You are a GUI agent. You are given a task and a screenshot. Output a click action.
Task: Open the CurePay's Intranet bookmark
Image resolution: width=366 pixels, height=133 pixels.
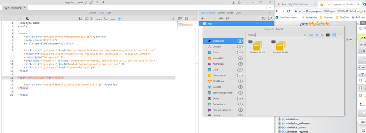pos(288,17)
